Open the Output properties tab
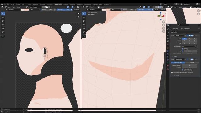Screen dimensions: 201x113 tap(168, 35)
